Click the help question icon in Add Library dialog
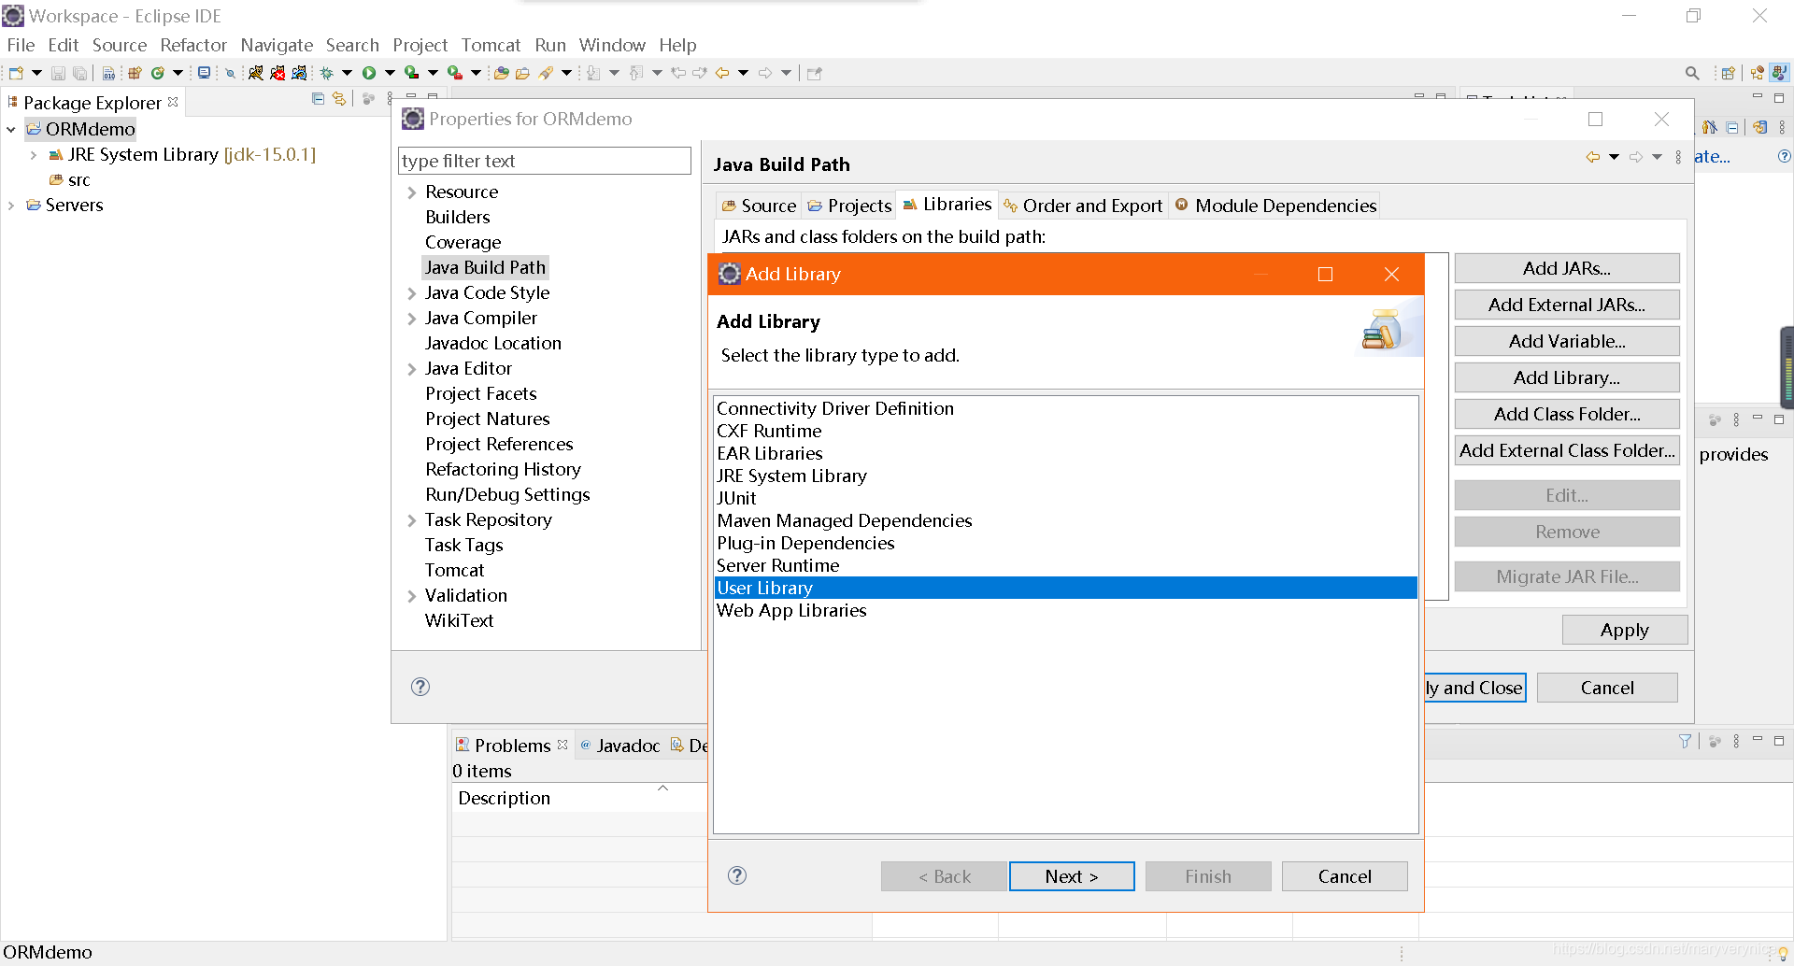 point(737,875)
